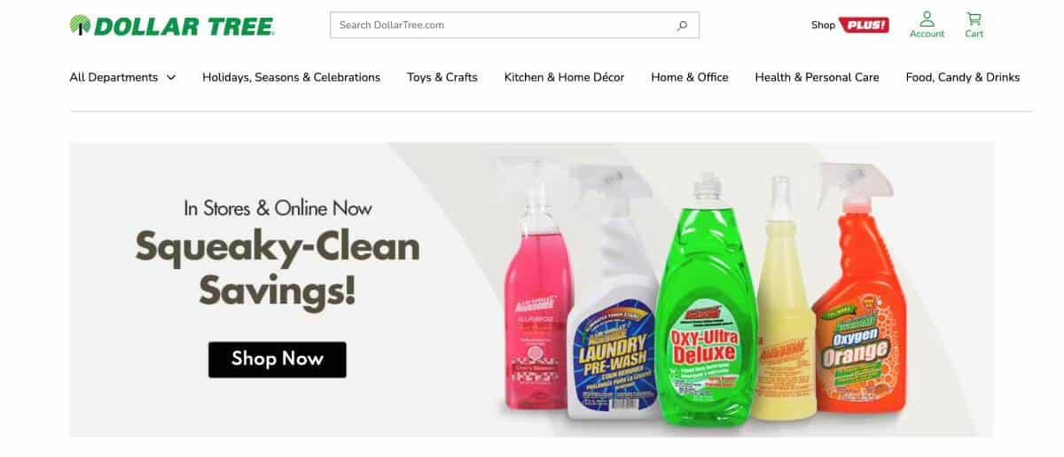
Task: Click the green tree emblem in logo
Action: 81,26
